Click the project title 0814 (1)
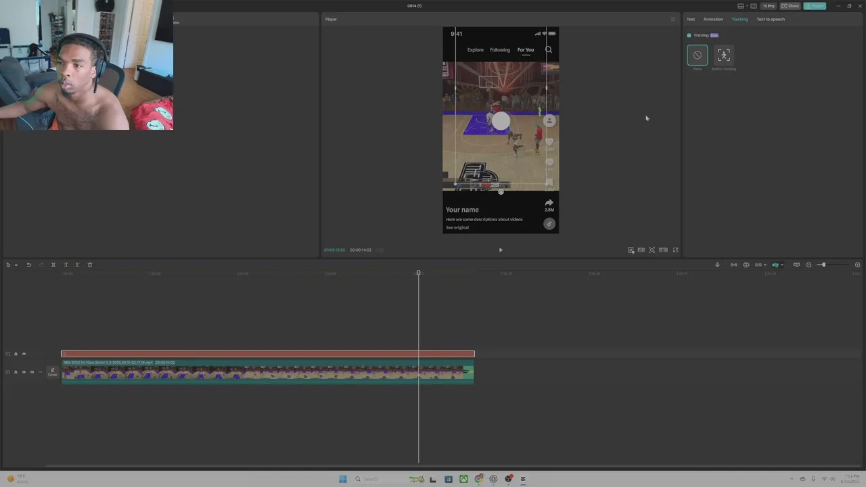 click(x=414, y=6)
